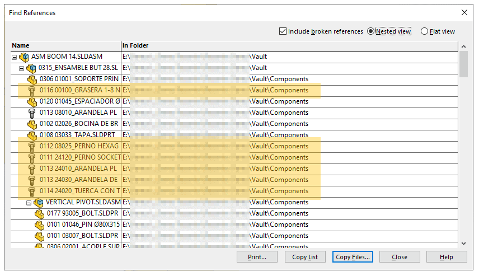The width and height of the screenshot is (479, 276).
Task: Collapse the VERTICAL PIVOT.SLDASM node
Action: (29, 202)
